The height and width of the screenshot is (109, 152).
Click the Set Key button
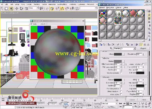97,107
